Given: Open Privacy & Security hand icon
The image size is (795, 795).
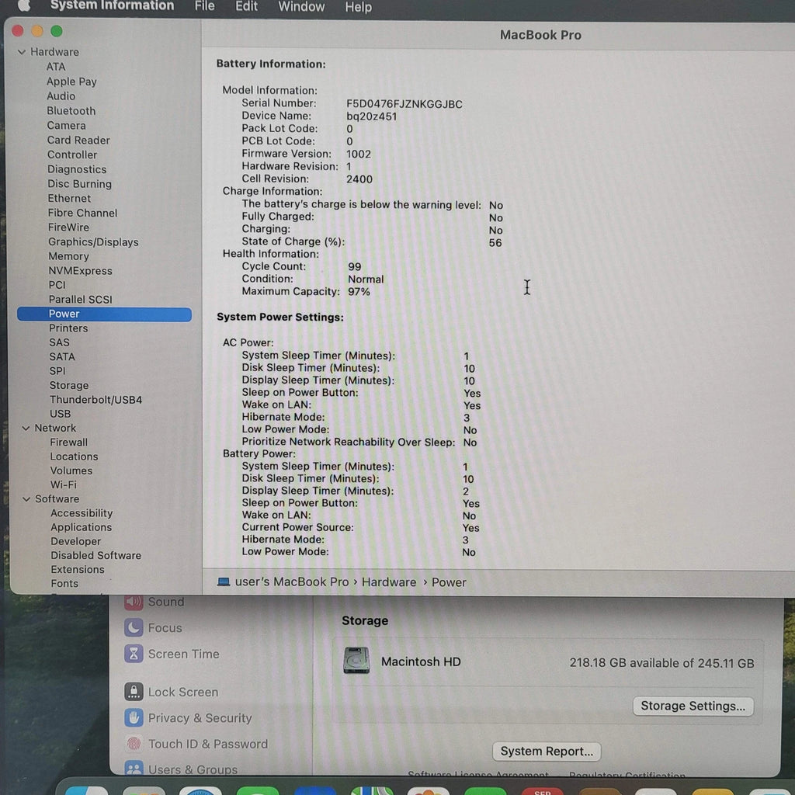Looking at the screenshot, I should 134,718.
